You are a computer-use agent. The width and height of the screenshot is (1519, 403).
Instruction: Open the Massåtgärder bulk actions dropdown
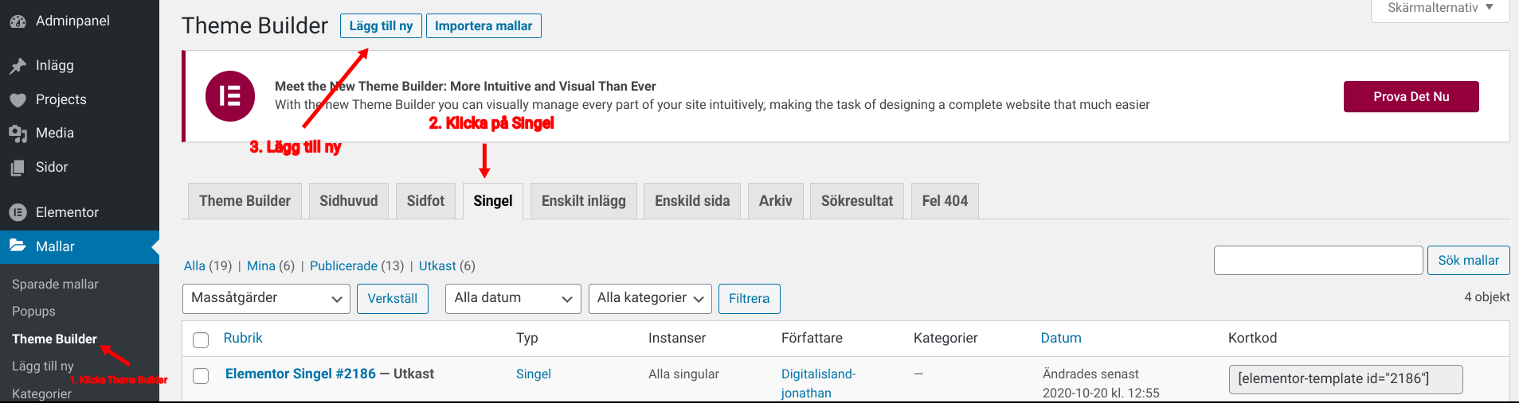click(266, 299)
